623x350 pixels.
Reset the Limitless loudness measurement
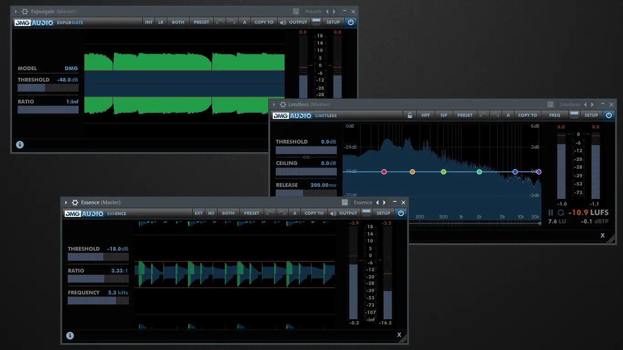point(561,213)
